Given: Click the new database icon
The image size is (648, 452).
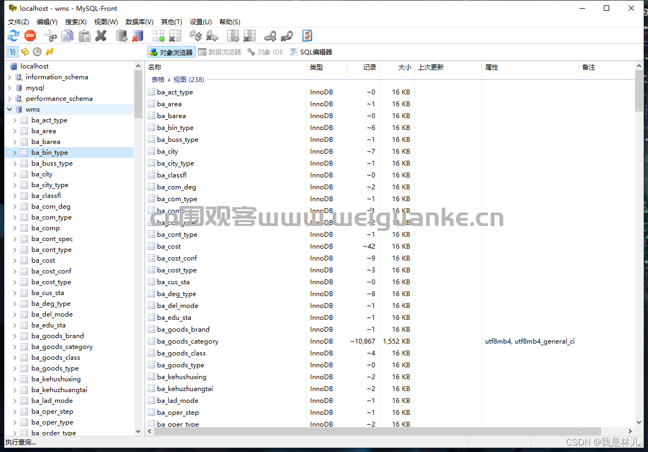Looking at the screenshot, I should [x=122, y=36].
